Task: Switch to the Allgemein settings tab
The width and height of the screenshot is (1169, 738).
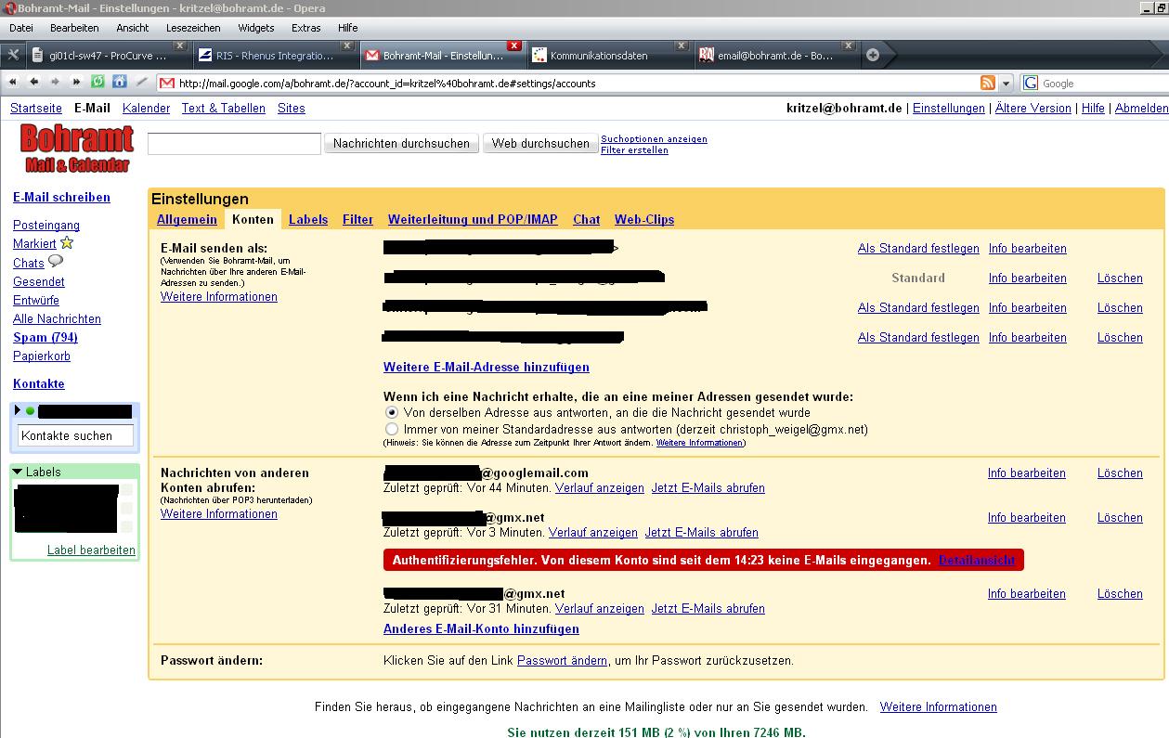Action: [187, 219]
